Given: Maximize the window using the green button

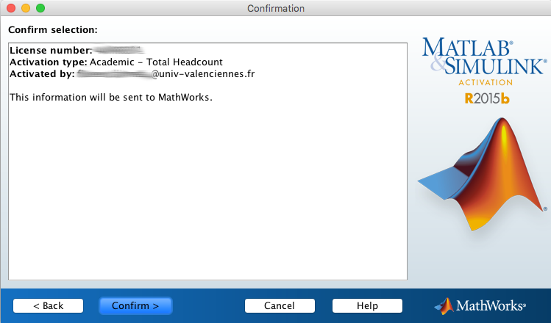Looking at the screenshot, I should [x=40, y=8].
